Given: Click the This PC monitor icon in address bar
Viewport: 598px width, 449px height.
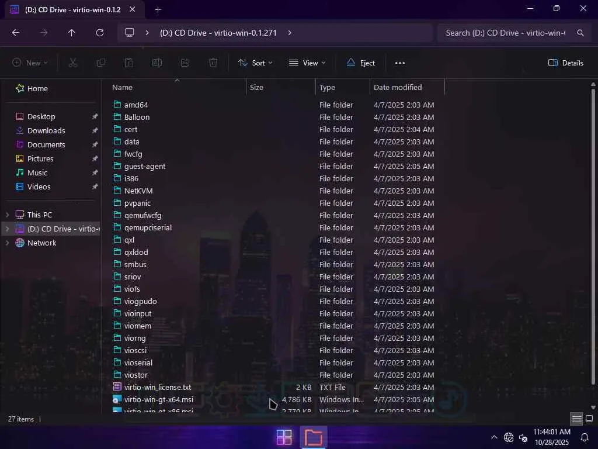Looking at the screenshot, I should (x=130, y=33).
